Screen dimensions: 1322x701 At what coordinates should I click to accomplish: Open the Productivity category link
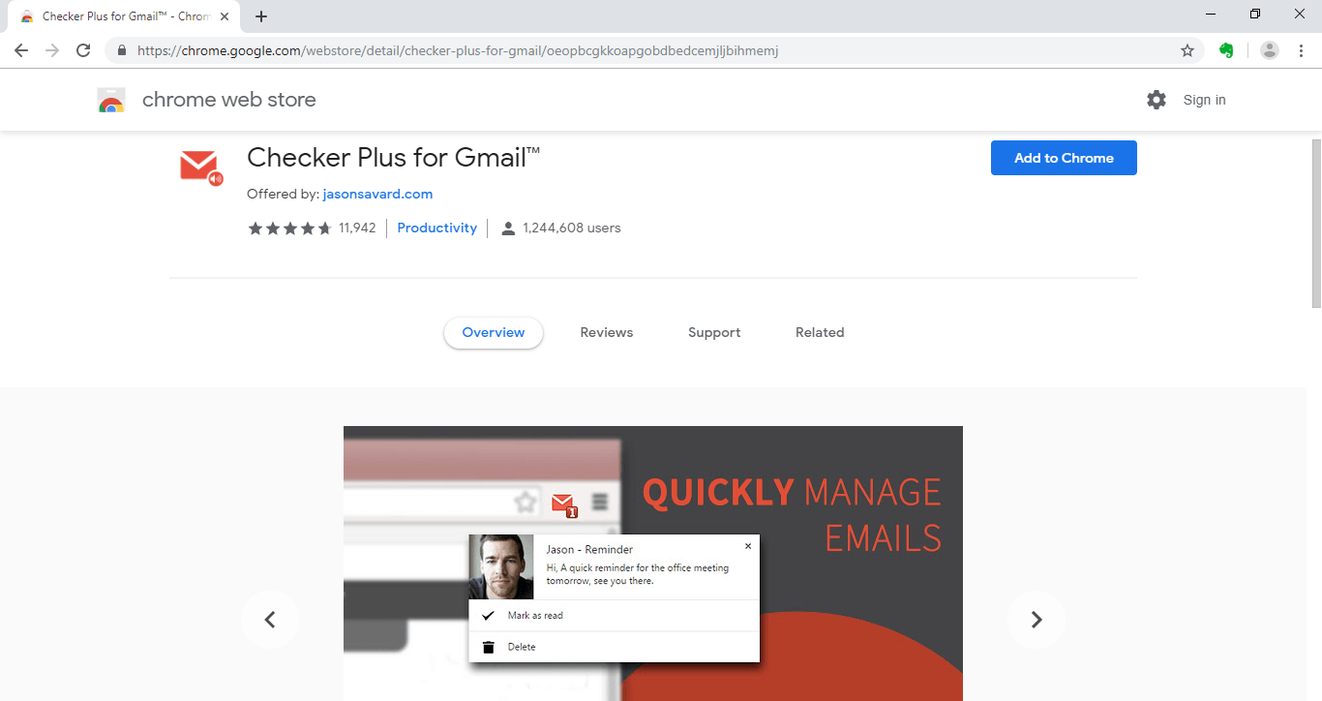(436, 229)
